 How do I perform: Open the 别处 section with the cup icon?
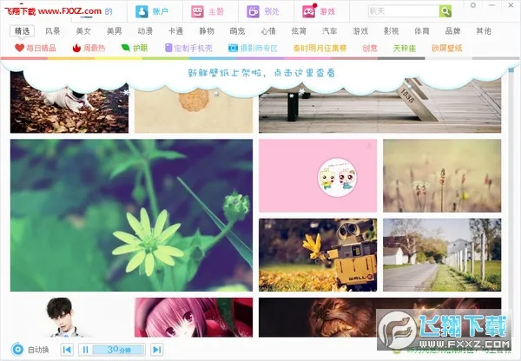coord(263,11)
